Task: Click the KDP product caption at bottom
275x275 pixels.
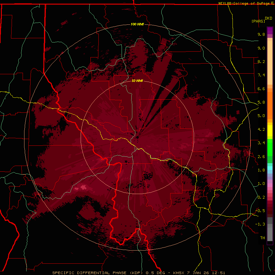Action: coord(138,273)
